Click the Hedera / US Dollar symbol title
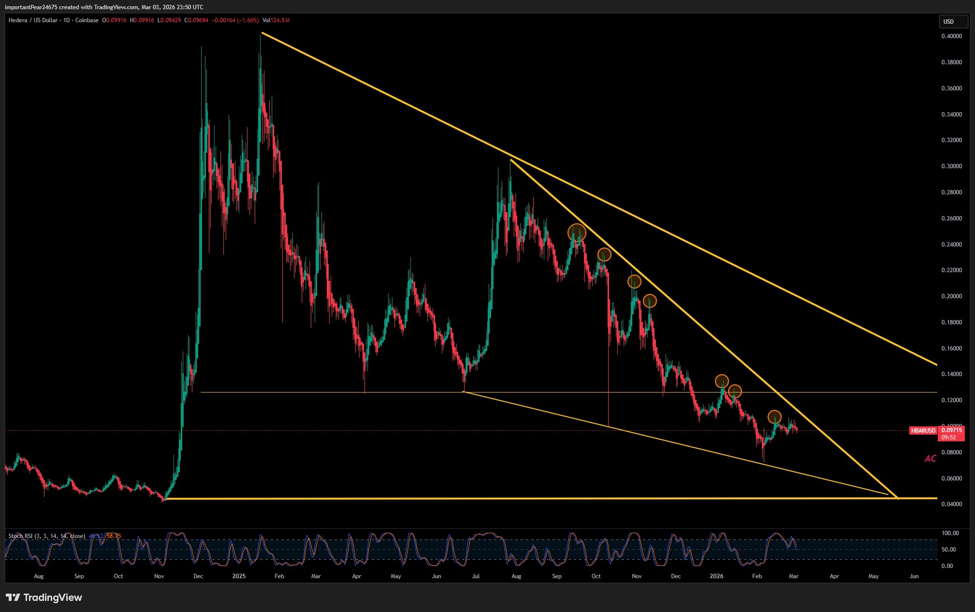 pos(33,20)
